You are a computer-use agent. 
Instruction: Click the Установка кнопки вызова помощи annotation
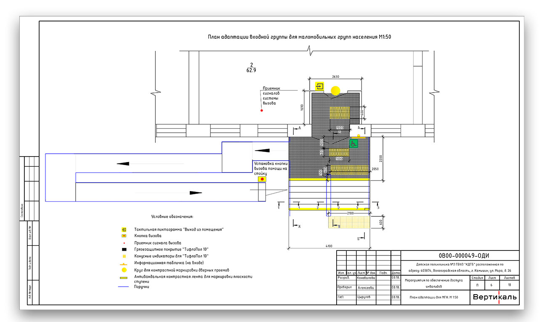click(270, 168)
